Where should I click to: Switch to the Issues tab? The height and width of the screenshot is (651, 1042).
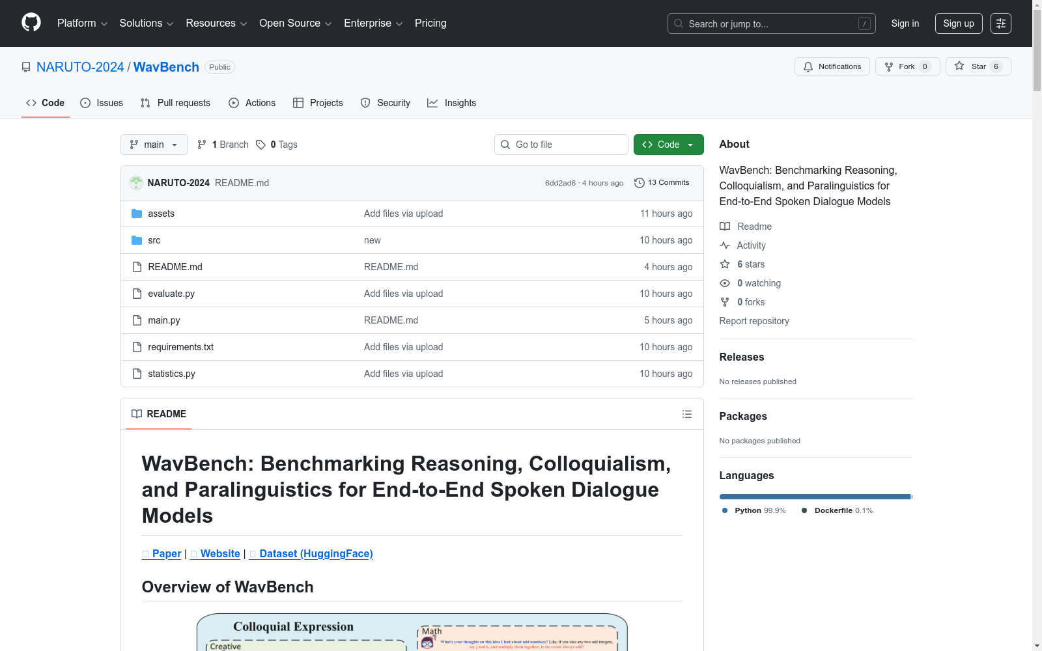(x=102, y=103)
